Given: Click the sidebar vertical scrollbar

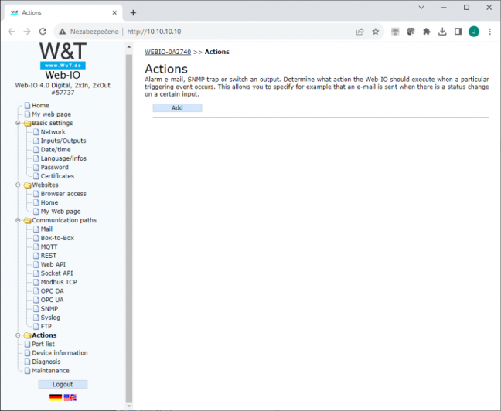Looking at the screenshot, I should click(x=129, y=227).
